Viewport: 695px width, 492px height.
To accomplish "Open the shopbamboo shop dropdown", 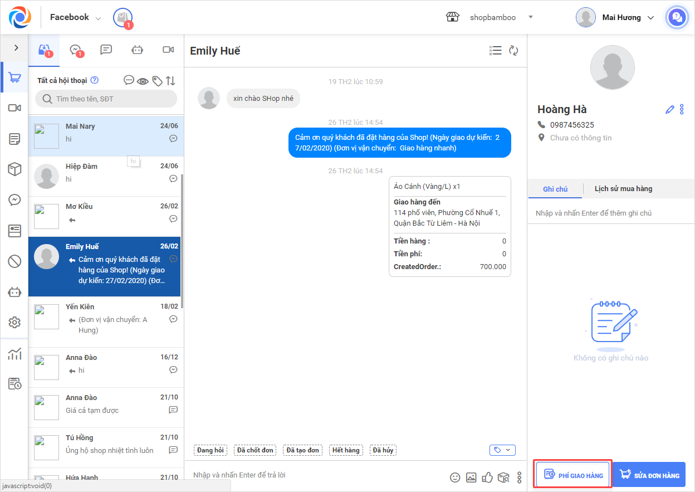I will pyautogui.click(x=502, y=17).
